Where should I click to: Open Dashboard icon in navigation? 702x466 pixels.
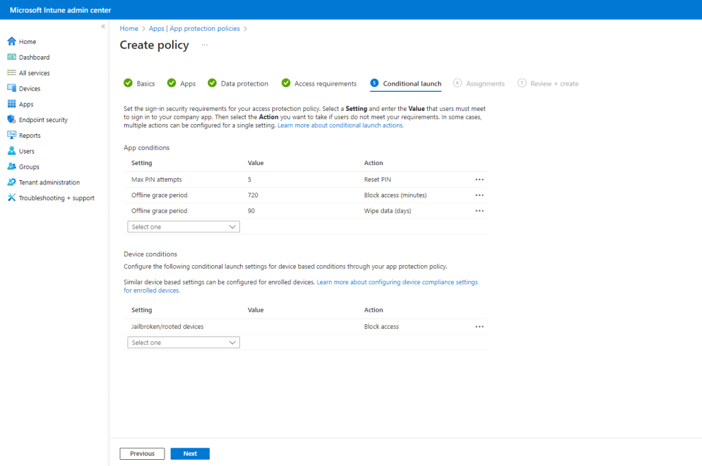(x=12, y=58)
